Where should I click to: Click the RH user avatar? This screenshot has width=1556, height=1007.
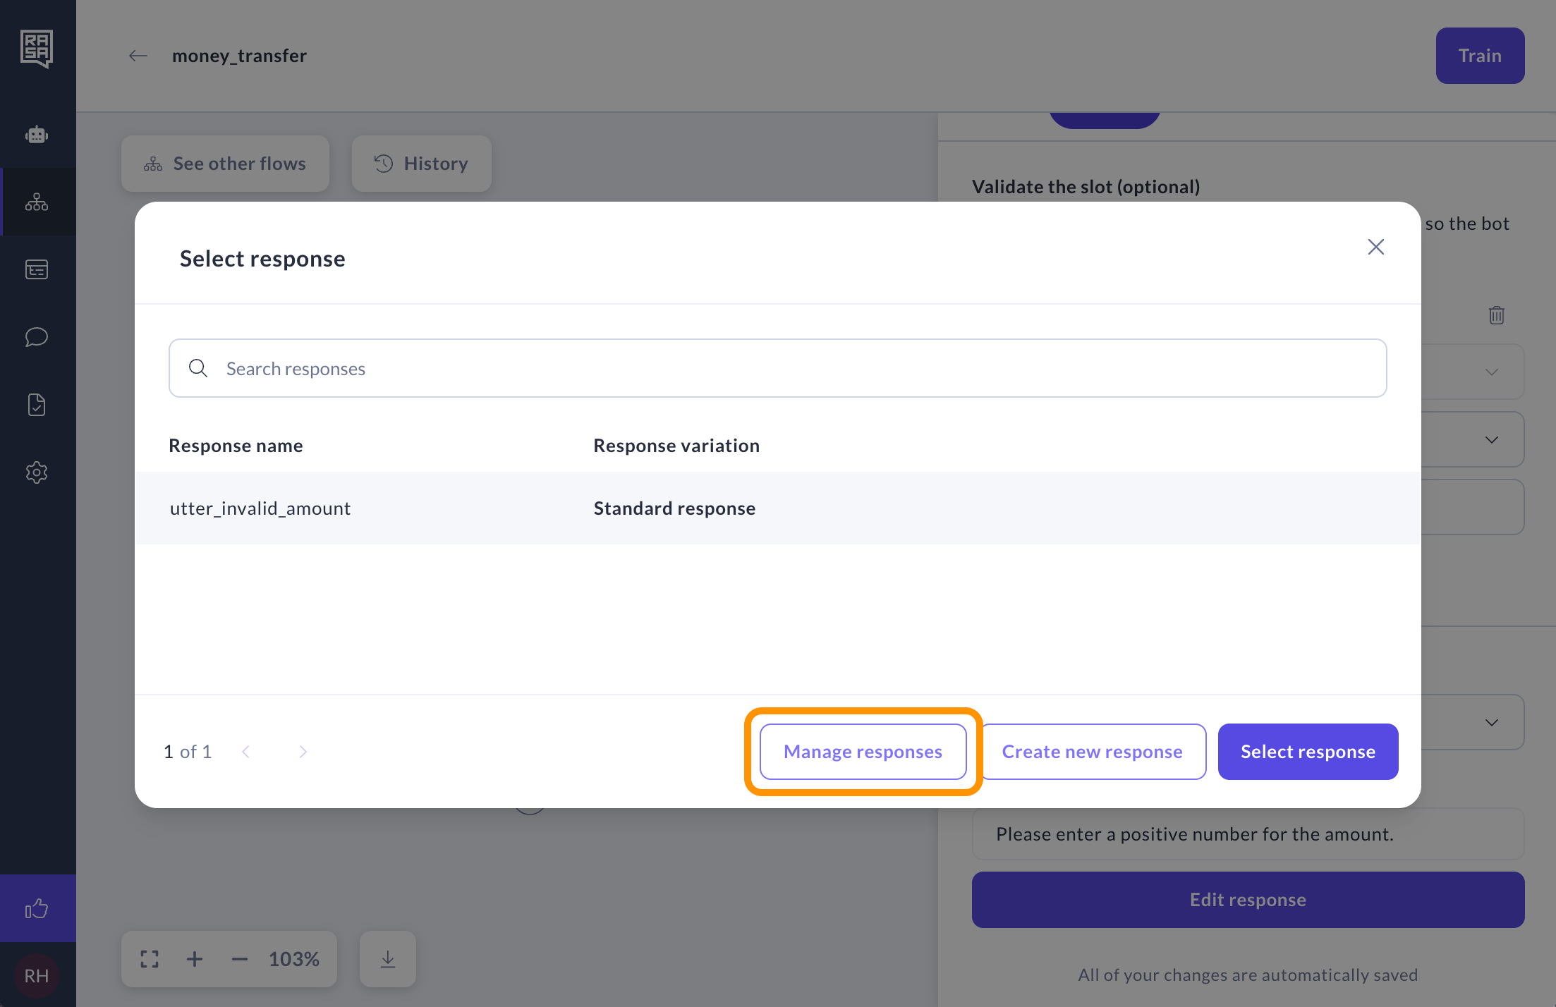(37, 976)
